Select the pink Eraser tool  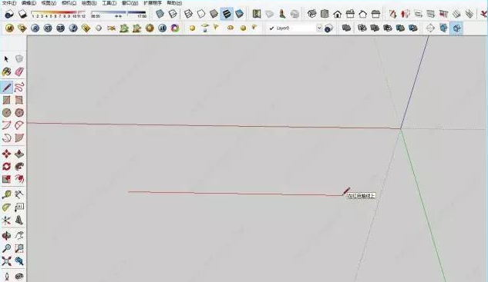pos(19,71)
